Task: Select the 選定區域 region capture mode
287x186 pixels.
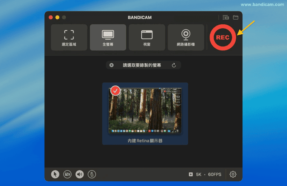Action: [69, 38]
